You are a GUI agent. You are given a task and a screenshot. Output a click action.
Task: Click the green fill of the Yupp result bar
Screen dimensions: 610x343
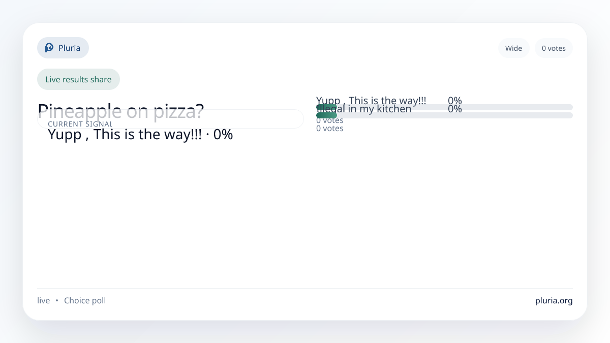pos(326,107)
